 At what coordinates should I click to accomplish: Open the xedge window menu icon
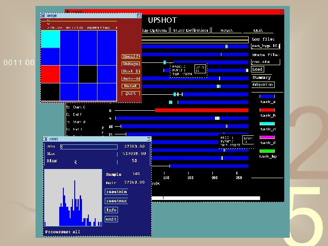coord(43,15)
